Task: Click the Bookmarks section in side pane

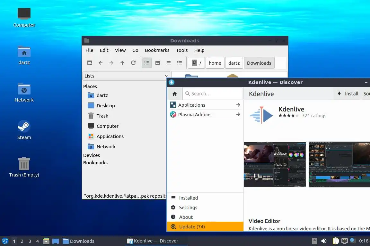Action: pyautogui.click(x=95, y=163)
